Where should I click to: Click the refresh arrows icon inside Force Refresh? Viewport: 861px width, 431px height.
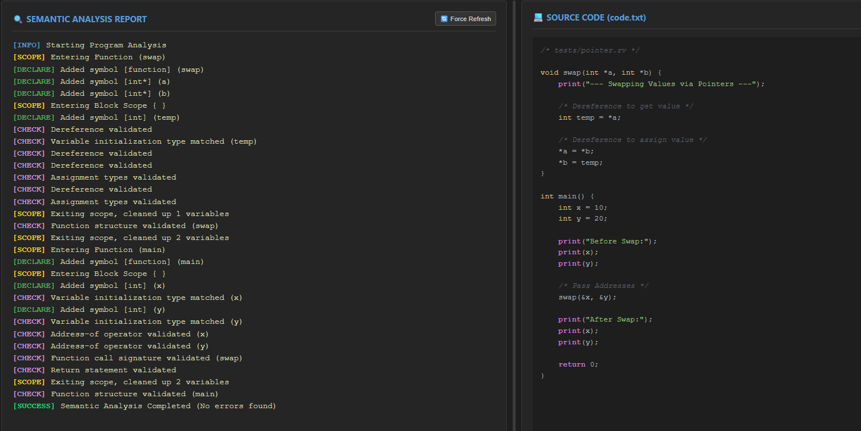(444, 19)
